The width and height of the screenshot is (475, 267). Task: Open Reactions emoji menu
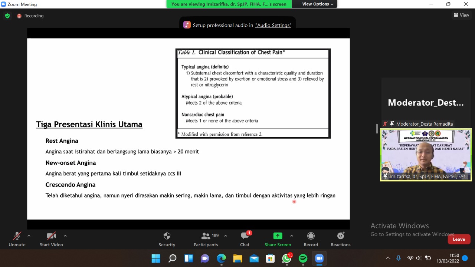[x=340, y=236]
